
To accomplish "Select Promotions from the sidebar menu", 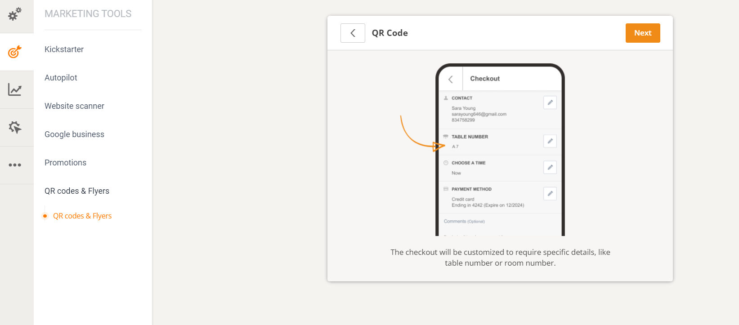I will [x=65, y=162].
